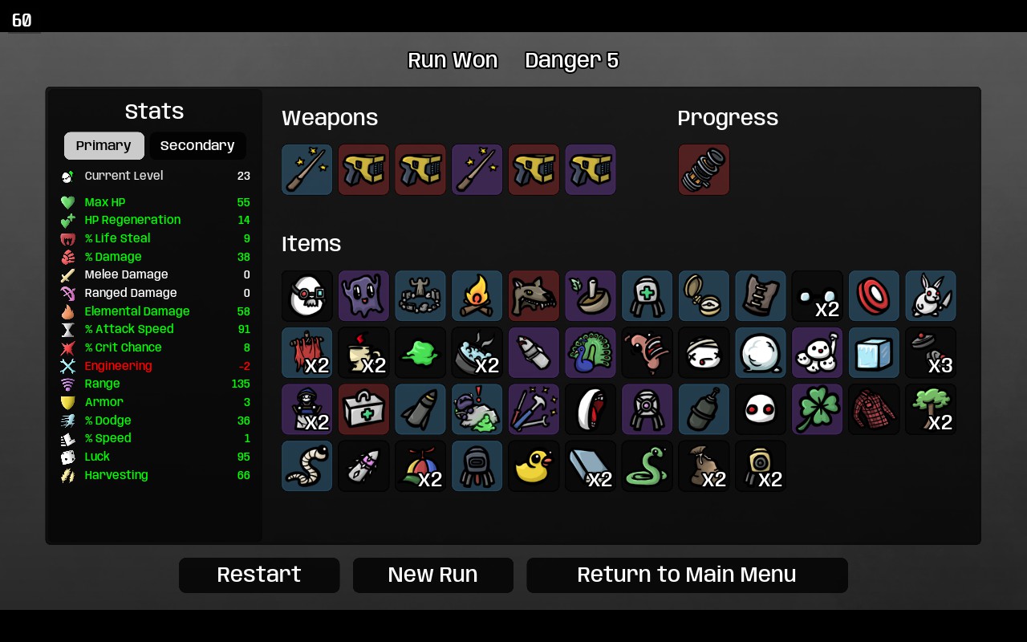Viewport: 1027px width, 642px height.
Task: Click the Harvesting stat row
Action: click(155, 475)
